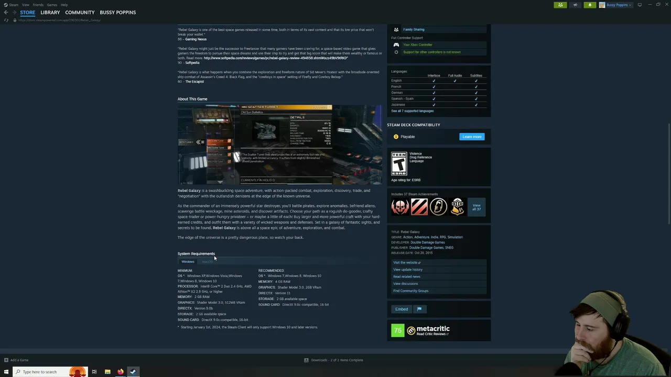Open the red striped achievement icon
The width and height of the screenshot is (671, 377).
click(x=419, y=207)
